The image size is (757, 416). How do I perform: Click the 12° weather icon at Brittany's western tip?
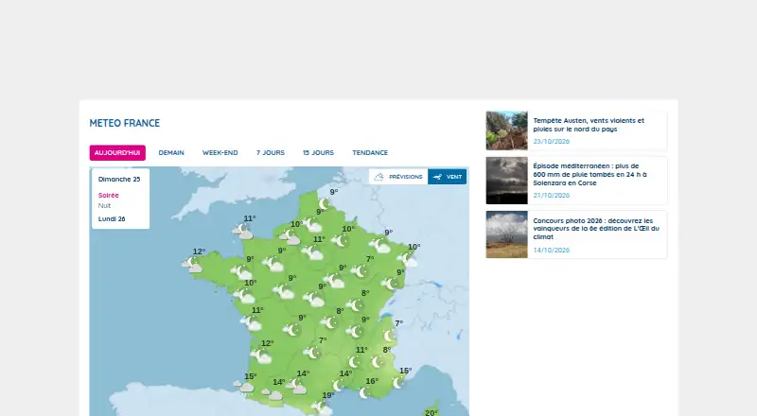tap(192, 265)
